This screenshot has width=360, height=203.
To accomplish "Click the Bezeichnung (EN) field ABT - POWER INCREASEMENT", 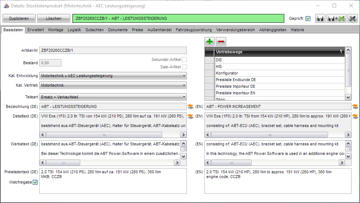I will point(278,106).
